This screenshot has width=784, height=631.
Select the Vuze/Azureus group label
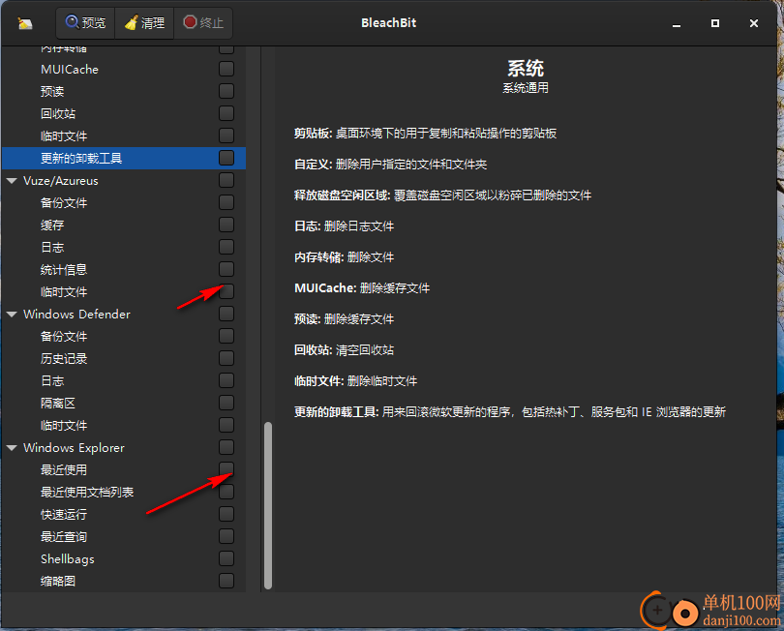pos(61,181)
